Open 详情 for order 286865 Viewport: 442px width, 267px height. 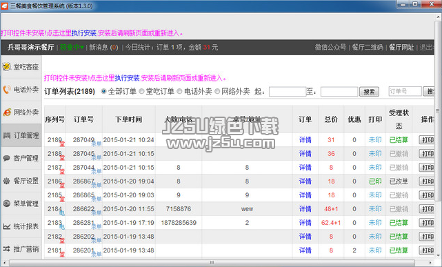(x=305, y=195)
